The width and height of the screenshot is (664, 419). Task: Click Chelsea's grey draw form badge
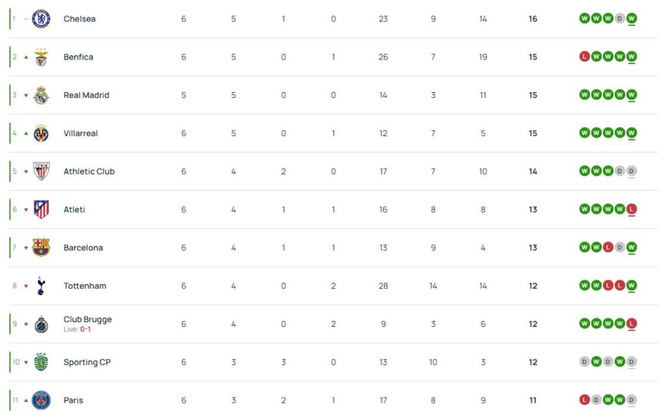coord(619,19)
